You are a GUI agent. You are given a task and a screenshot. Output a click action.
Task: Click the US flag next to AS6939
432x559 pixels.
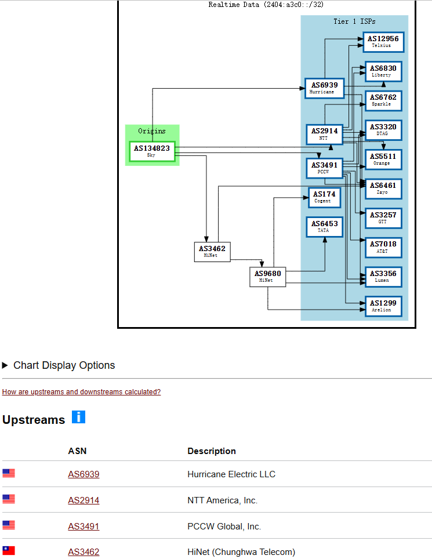[x=9, y=473]
